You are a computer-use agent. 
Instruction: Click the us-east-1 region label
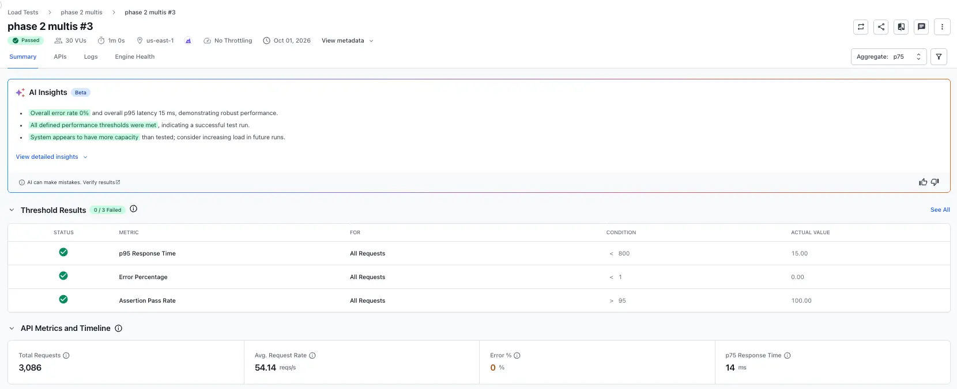pos(155,41)
